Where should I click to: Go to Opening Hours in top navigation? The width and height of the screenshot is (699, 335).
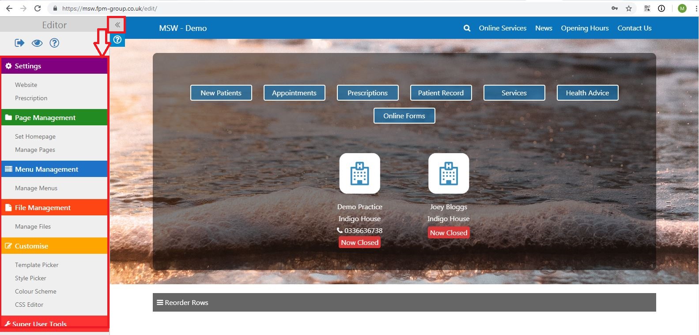pyautogui.click(x=585, y=28)
